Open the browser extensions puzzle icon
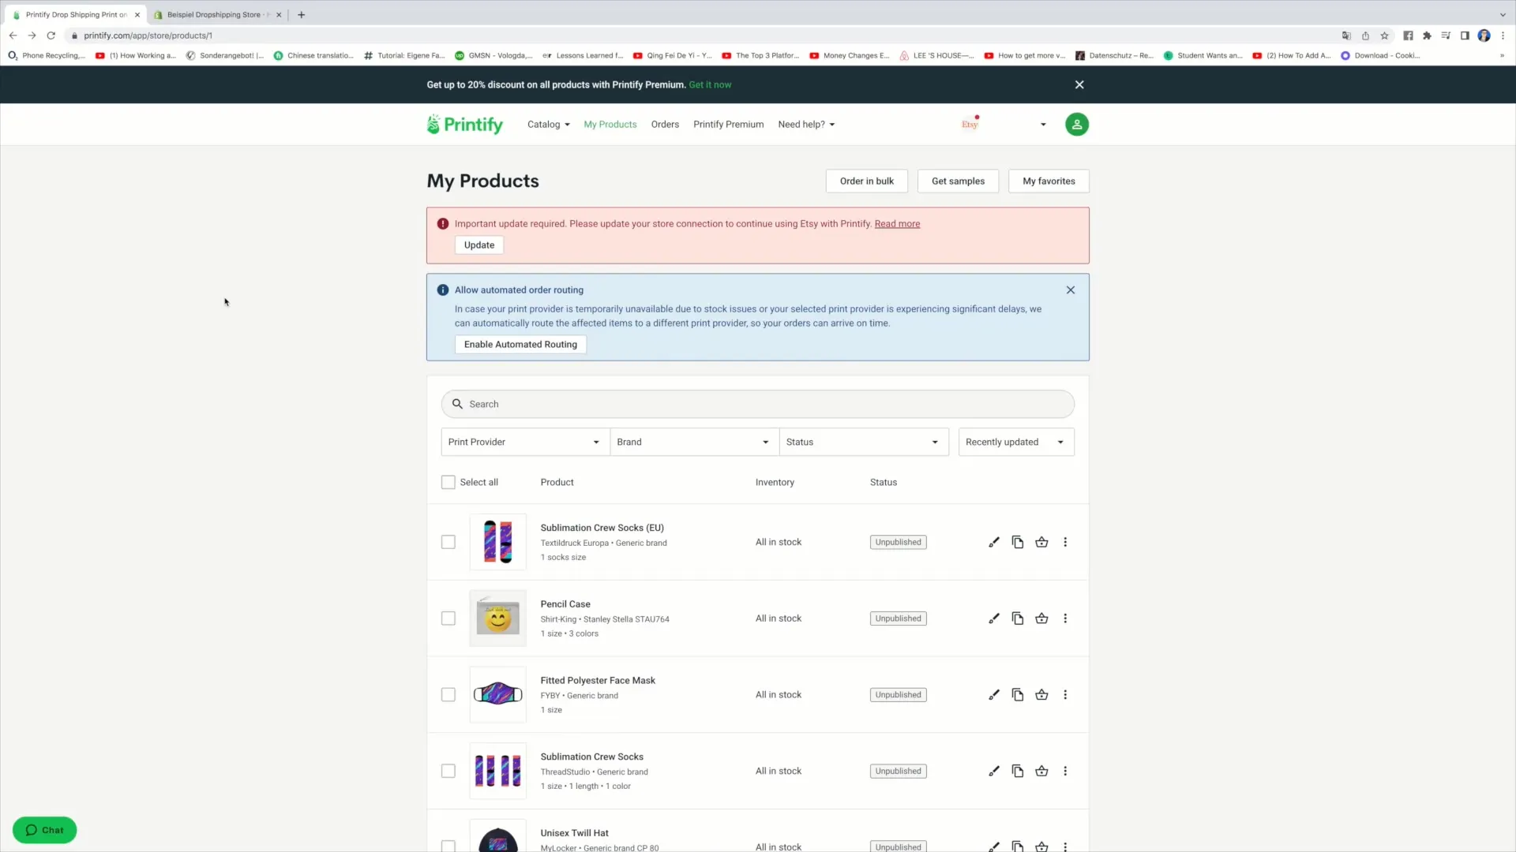1516x852 pixels. point(1427,35)
